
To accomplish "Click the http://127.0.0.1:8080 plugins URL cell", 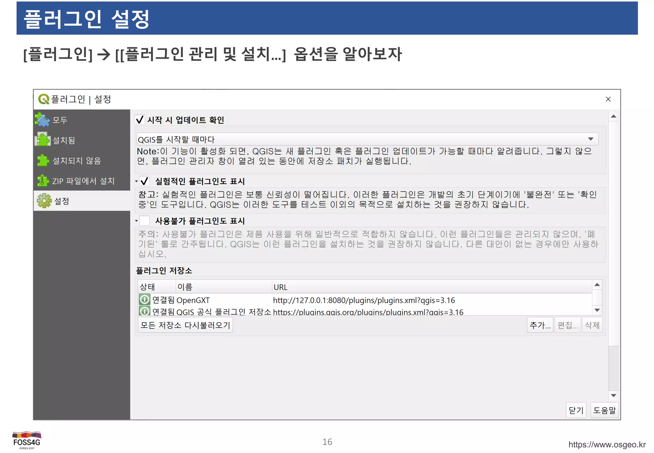I will click(364, 300).
